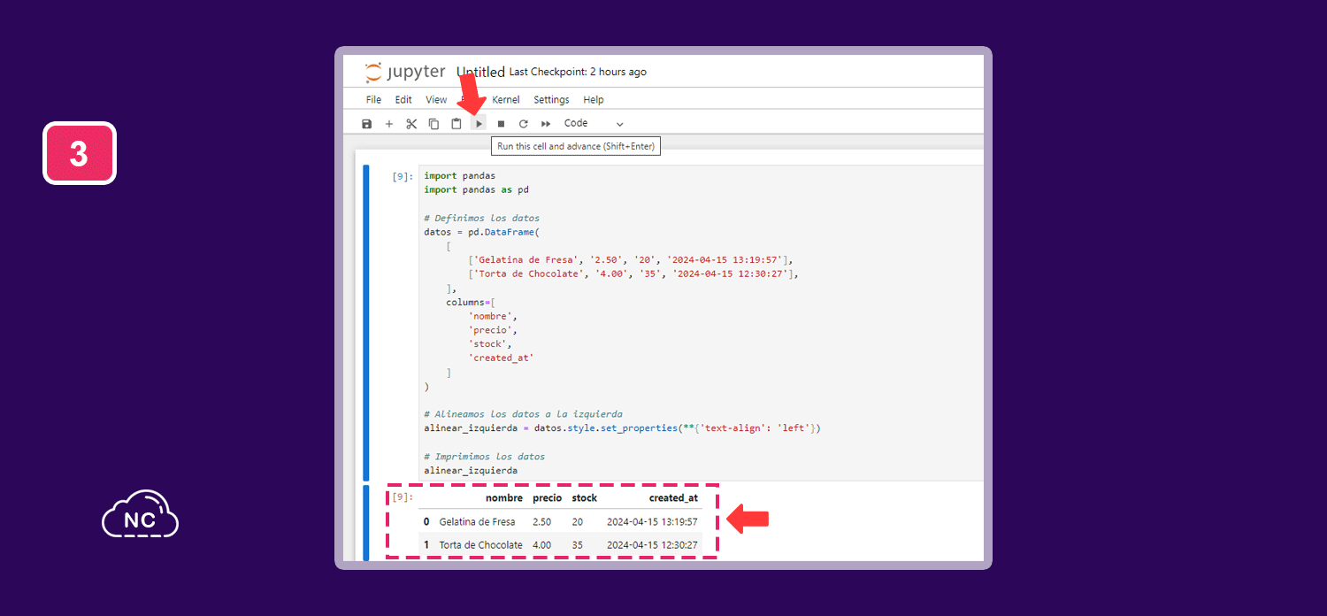Click the price value 4.00 in the output table
The image size is (1327, 616).
(x=541, y=545)
